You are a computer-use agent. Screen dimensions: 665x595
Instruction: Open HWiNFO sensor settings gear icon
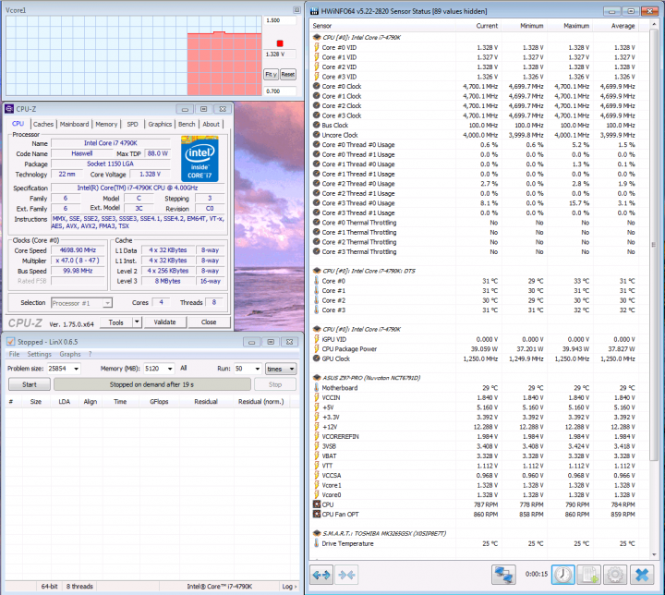point(615,575)
